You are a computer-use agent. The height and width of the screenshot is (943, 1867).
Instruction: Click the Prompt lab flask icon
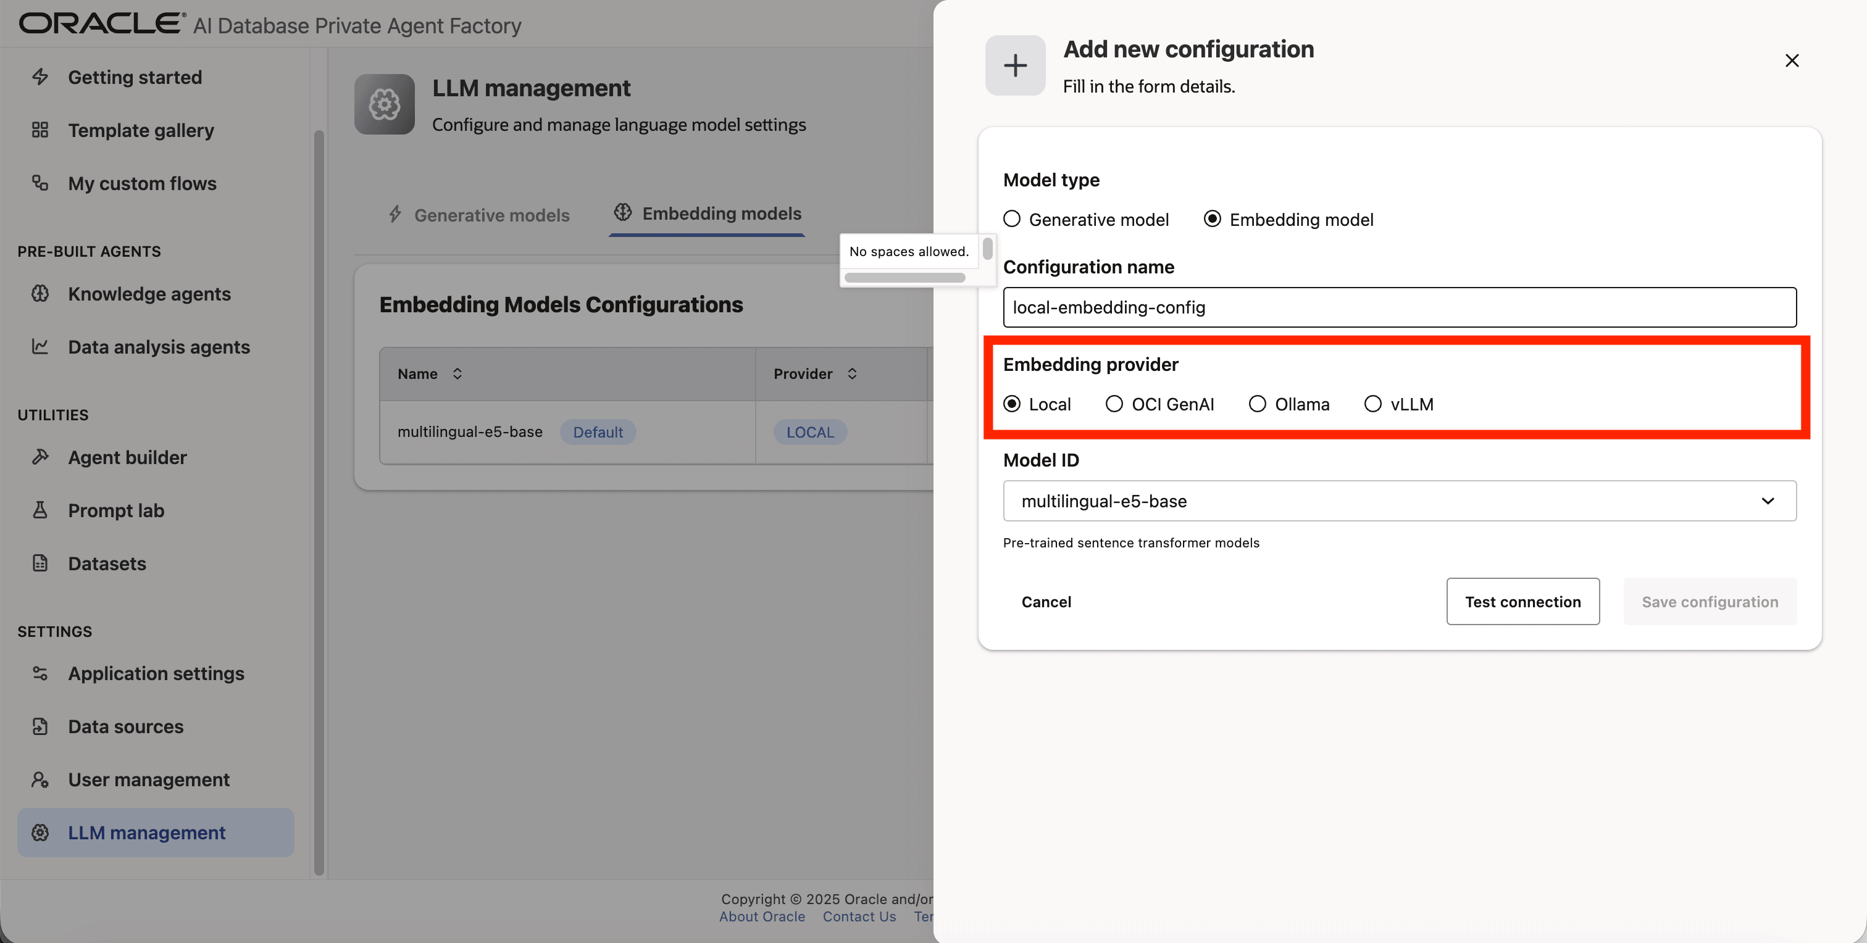pyautogui.click(x=40, y=510)
